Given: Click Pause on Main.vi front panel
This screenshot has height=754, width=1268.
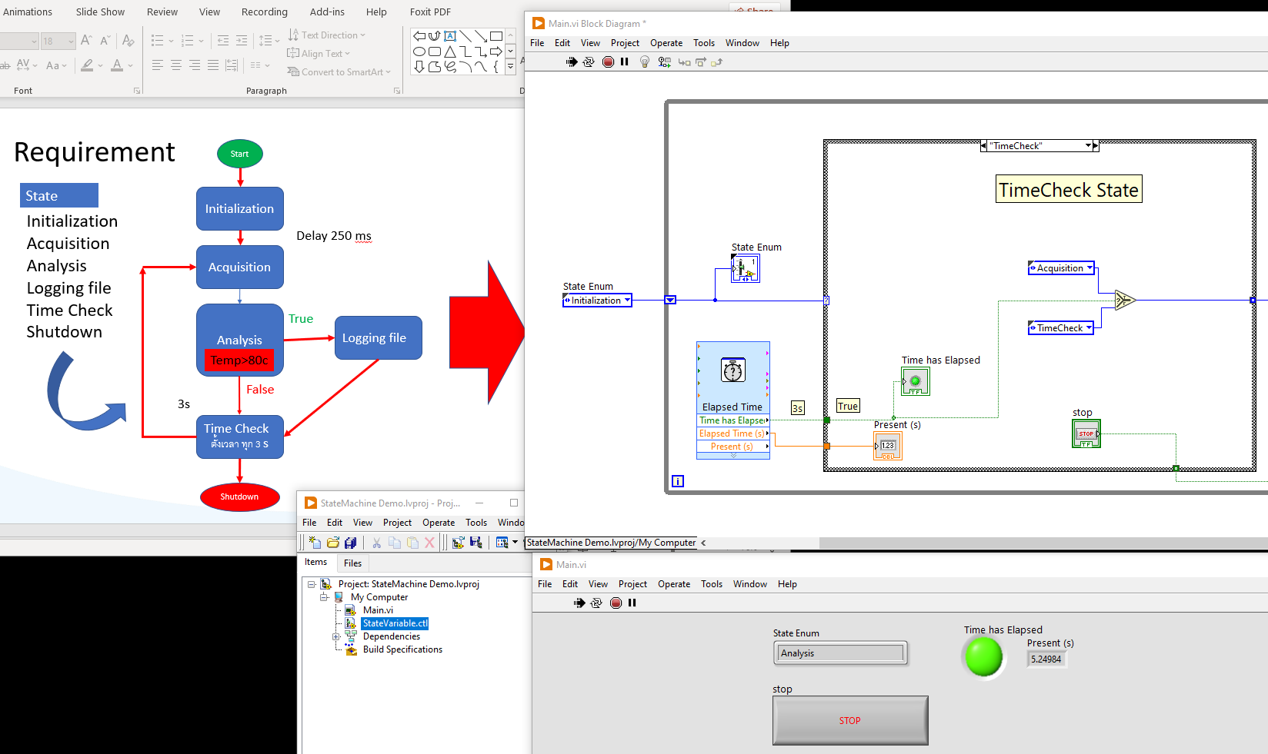Looking at the screenshot, I should pyautogui.click(x=632, y=603).
